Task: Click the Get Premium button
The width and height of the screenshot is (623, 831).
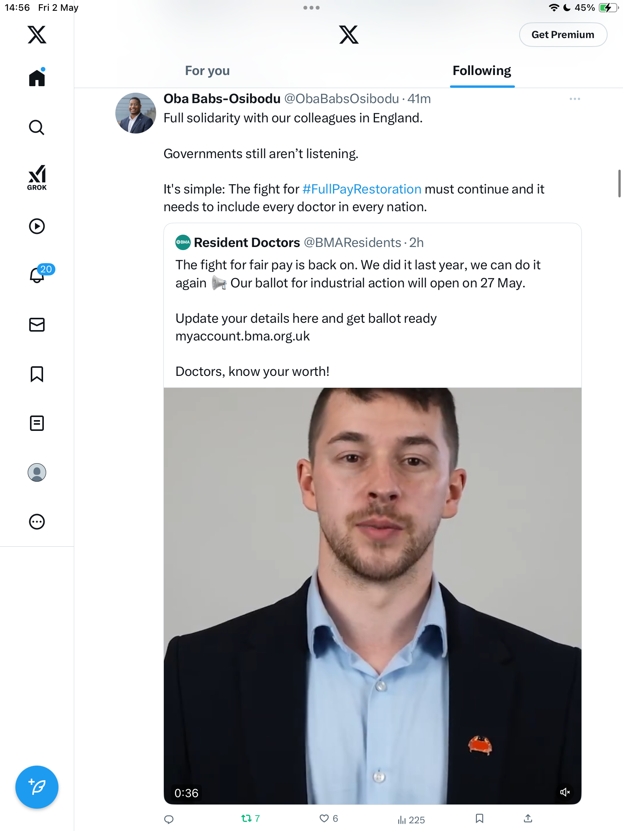Action: [563, 35]
